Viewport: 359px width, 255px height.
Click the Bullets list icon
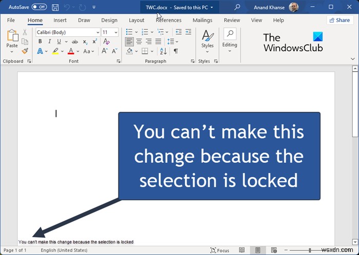pyautogui.click(x=129, y=32)
